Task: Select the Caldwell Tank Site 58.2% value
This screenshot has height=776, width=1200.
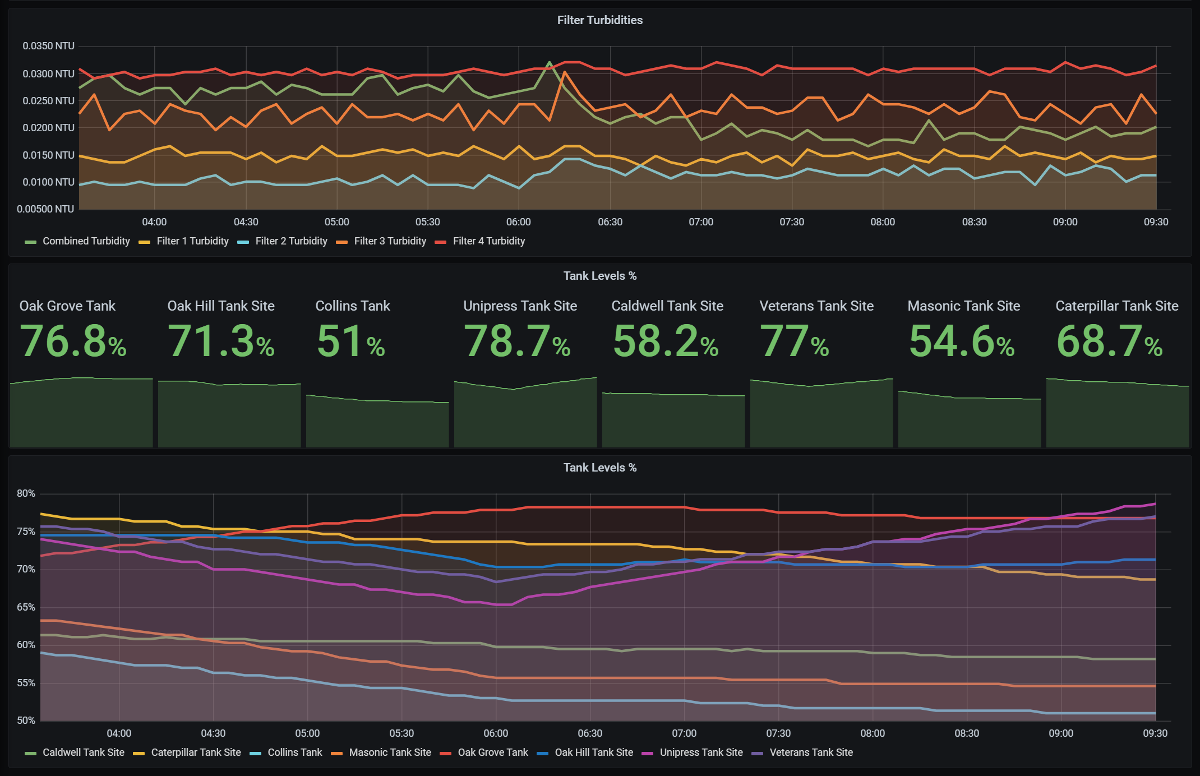Action: coord(666,341)
